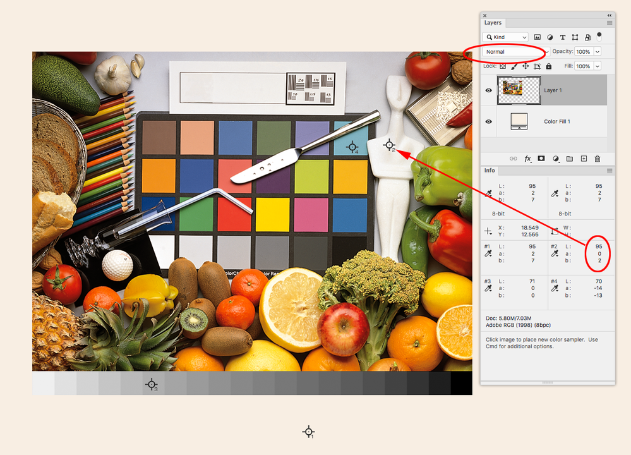Select the Layer 1 name
This screenshot has height=455, width=631.
point(553,90)
